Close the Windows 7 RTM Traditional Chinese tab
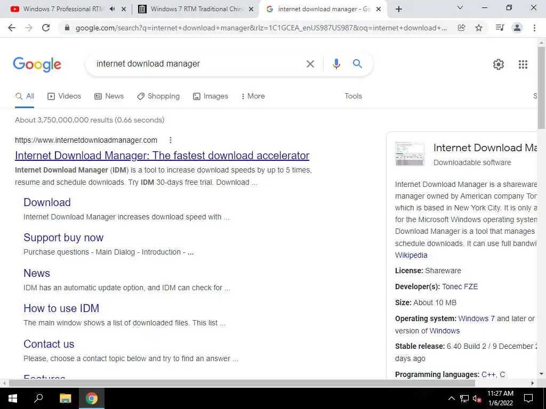Viewport: 546px width, 409px height. pyautogui.click(x=251, y=10)
